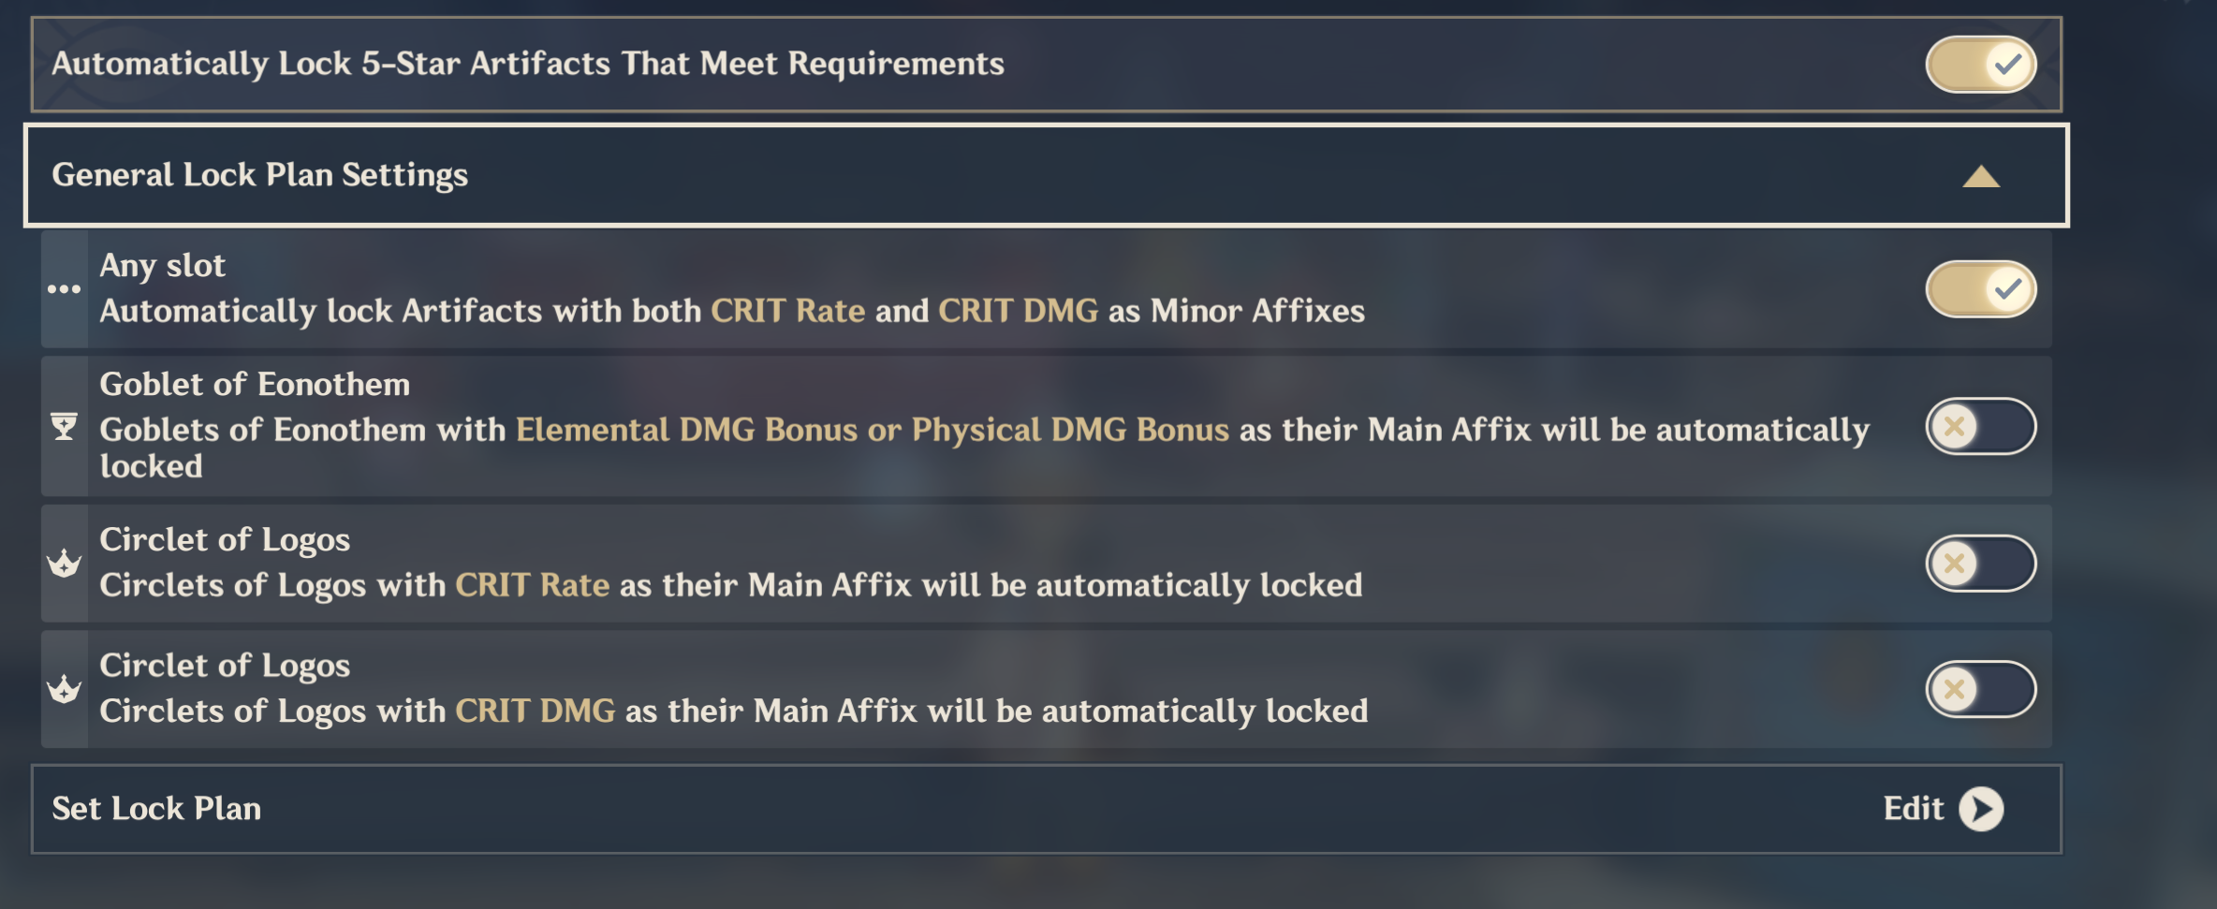The width and height of the screenshot is (2217, 909).
Task: Click the goblet icon beside Goblet of Eonothem
Action: coord(64,427)
